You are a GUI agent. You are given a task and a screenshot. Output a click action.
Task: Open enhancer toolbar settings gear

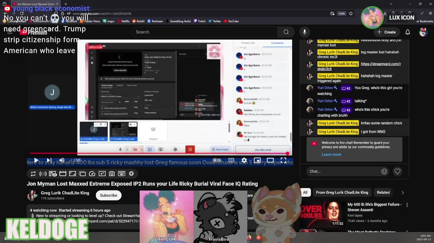coord(131,174)
